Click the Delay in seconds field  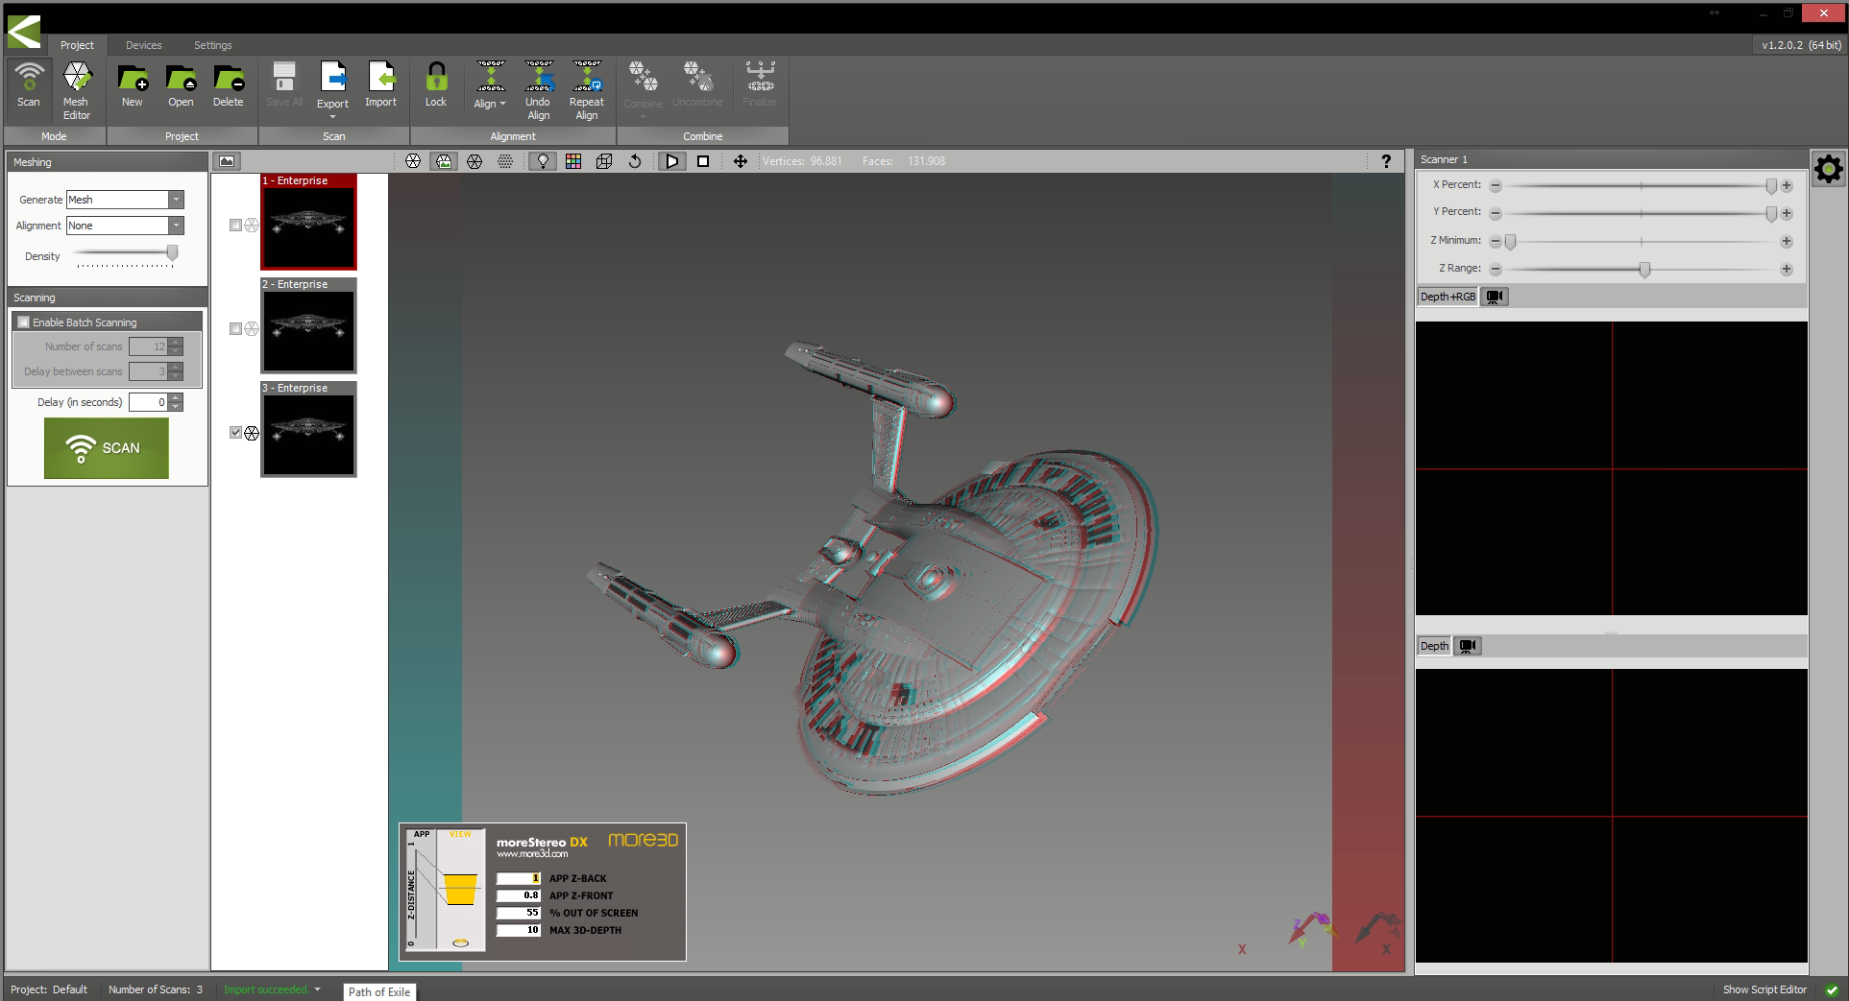tap(149, 402)
